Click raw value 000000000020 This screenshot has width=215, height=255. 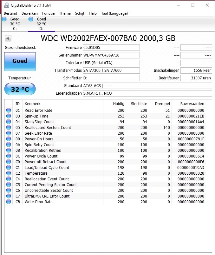(191, 173)
